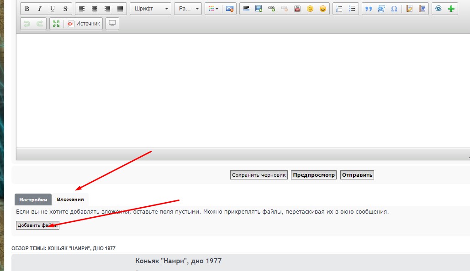Toggle bold formatting in editor toolbar
Screen dimensions: 470x271
point(27,9)
